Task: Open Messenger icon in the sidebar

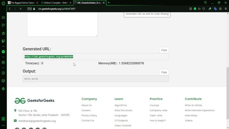Action: (3, 52)
